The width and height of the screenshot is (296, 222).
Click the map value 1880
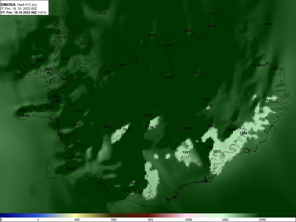(x=25, y=116)
